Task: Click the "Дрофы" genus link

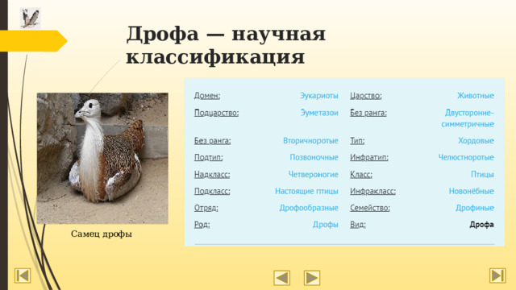Action: 326,225
